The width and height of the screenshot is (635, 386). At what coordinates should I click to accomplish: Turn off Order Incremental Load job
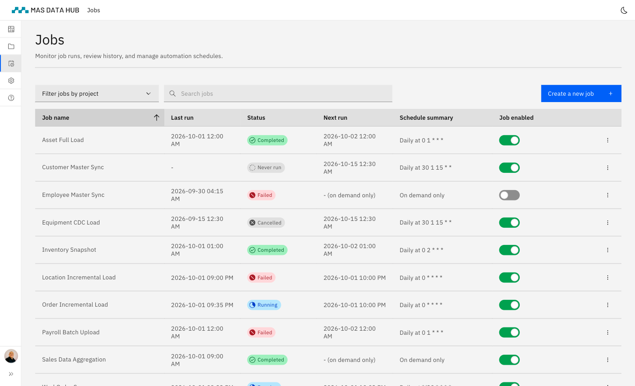pyautogui.click(x=509, y=305)
